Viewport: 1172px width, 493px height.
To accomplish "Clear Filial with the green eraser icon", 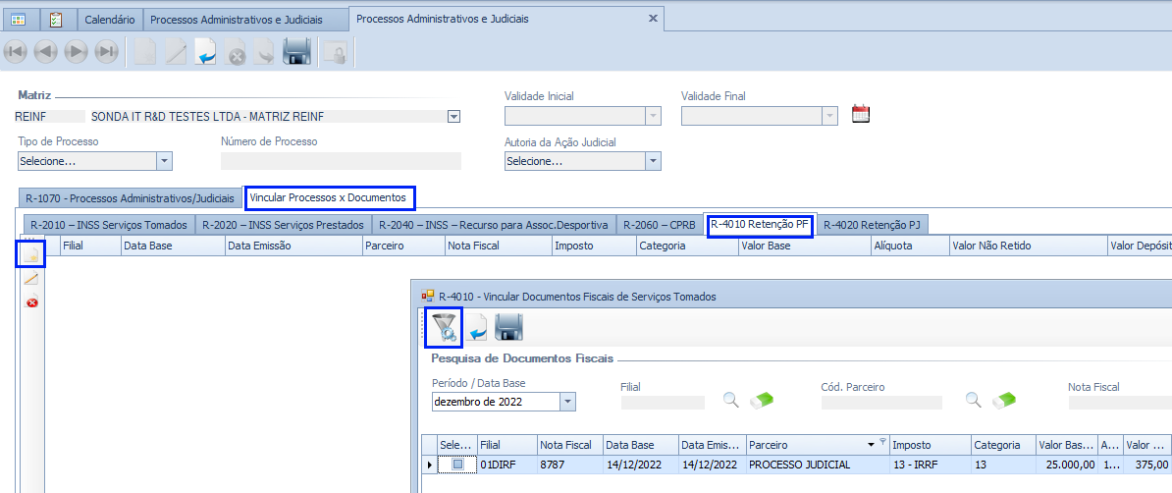I will pos(761,400).
